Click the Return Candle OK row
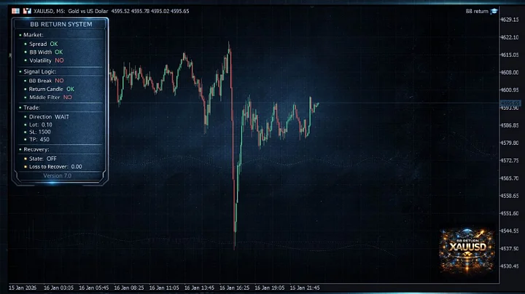This screenshot has height=294, width=525. pyautogui.click(x=52, y=89)
